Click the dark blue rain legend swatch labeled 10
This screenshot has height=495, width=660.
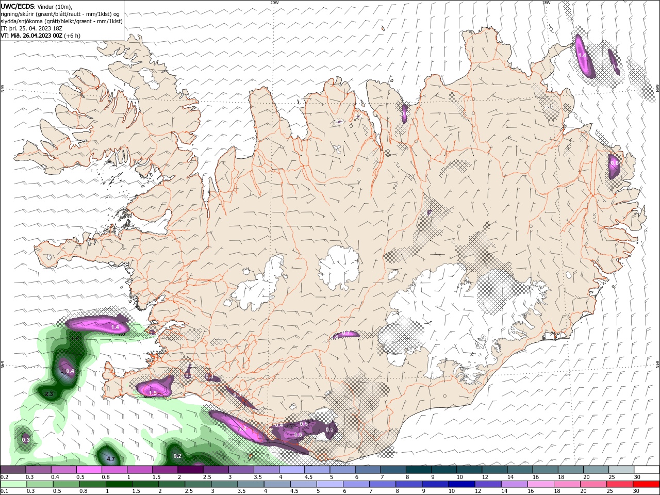[x=460, y=484]
